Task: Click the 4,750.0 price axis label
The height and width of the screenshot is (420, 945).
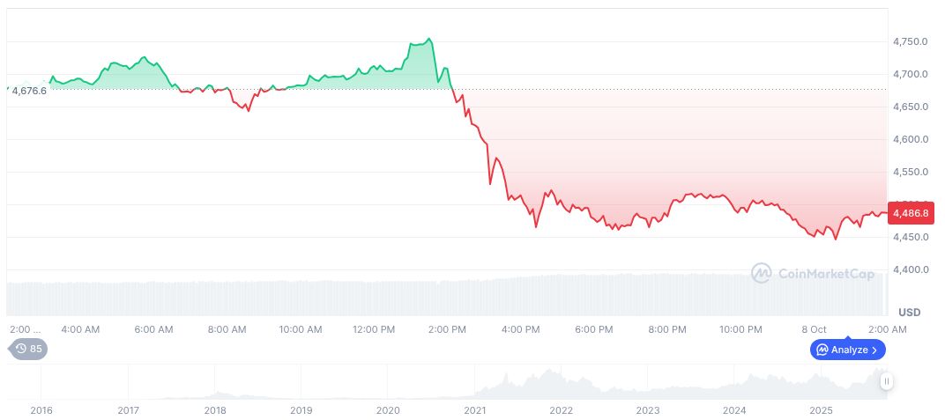Action: [910, 41]
